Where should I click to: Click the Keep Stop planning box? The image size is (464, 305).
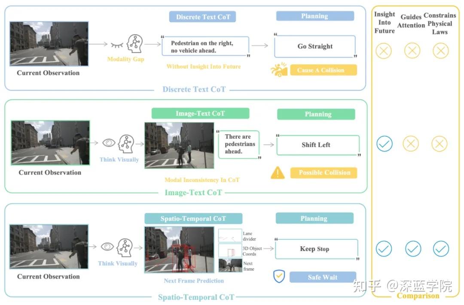click(316, 249)
